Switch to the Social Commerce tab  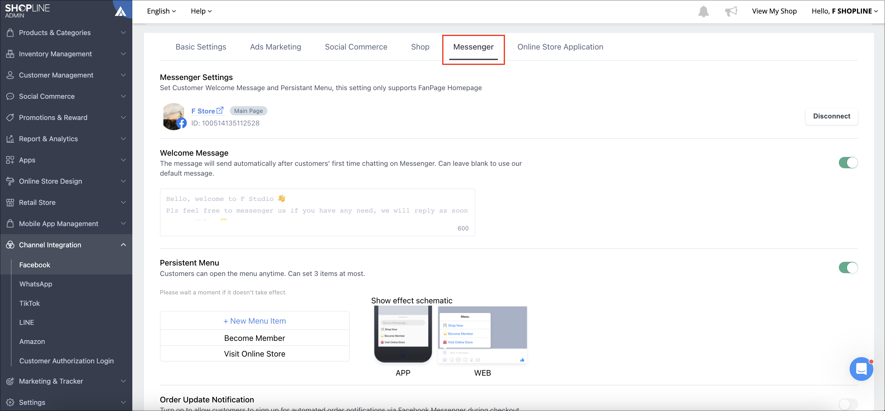point(356,47)
